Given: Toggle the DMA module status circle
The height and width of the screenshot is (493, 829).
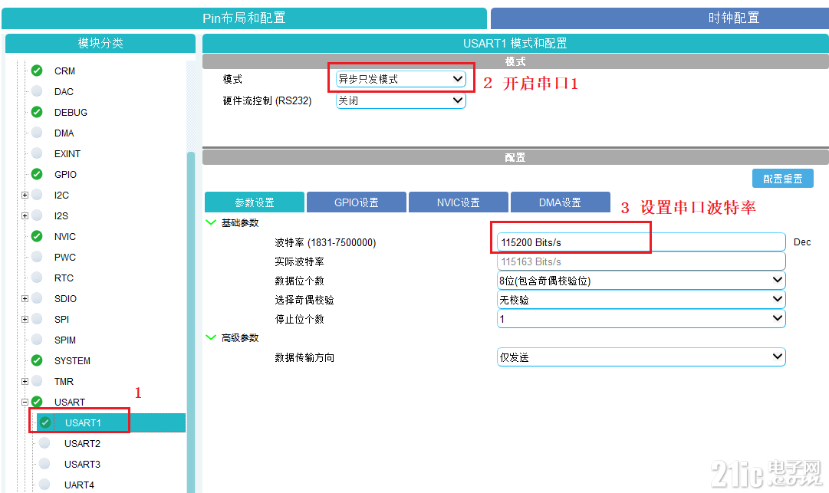Looking at the screenshot, I should point(37,133).
